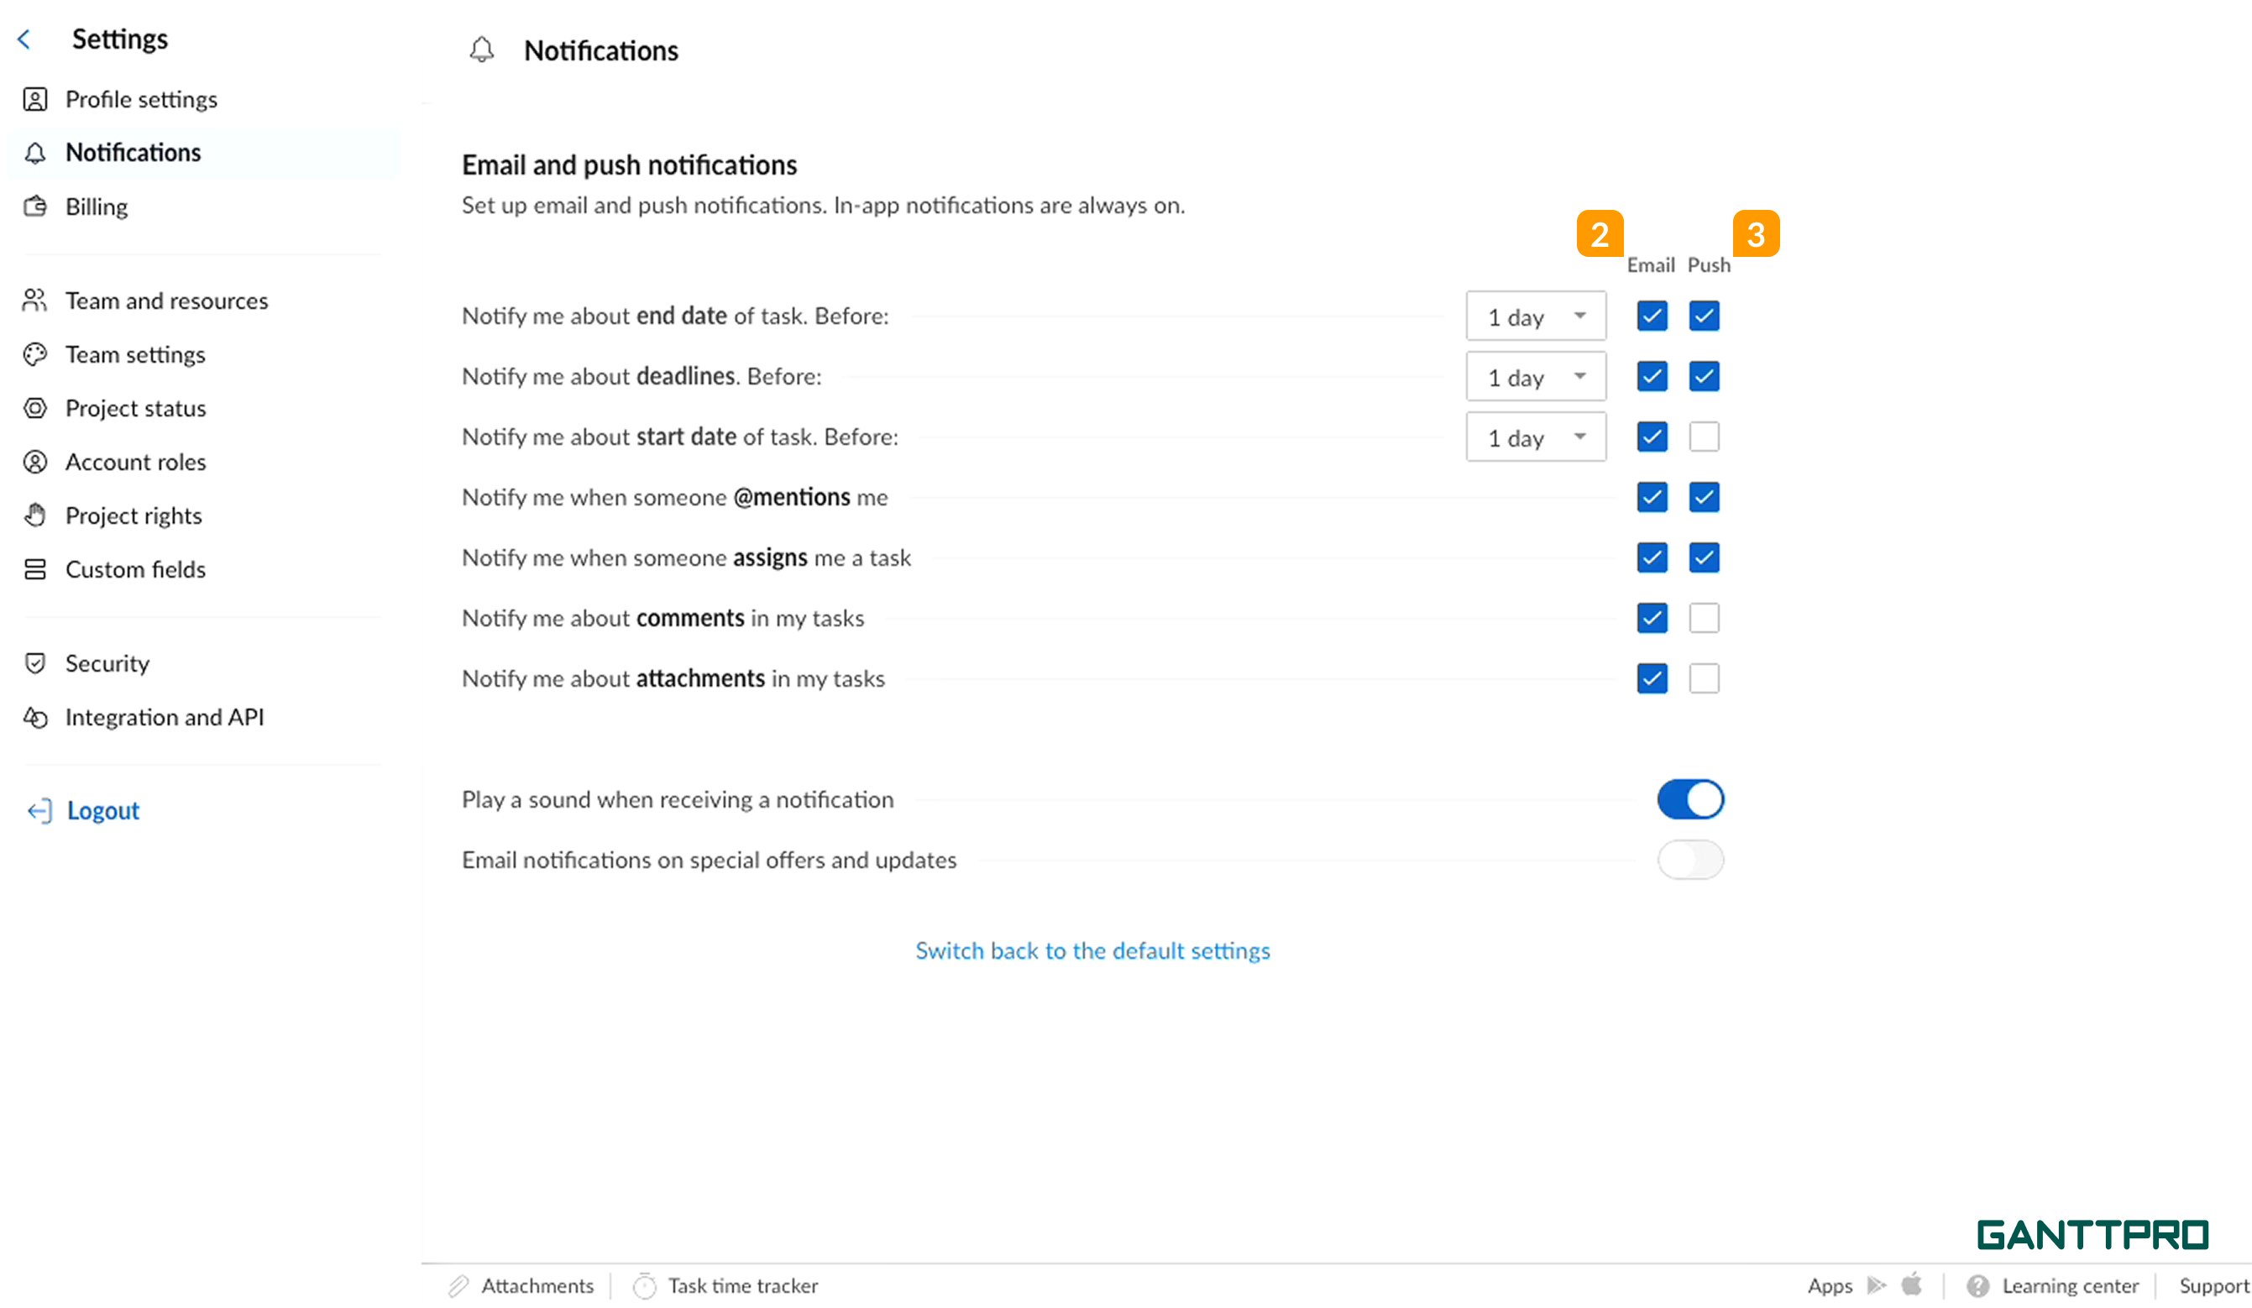Click the Security shield icon
This screenshot has height=1308, width=2252.
35,663
